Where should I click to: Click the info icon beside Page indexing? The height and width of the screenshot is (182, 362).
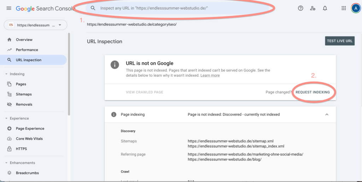pos(114,115)
